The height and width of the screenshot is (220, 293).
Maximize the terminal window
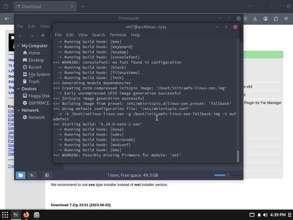(x=226, y=27)
